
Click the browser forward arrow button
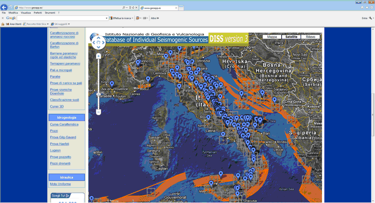pos(11,8)
